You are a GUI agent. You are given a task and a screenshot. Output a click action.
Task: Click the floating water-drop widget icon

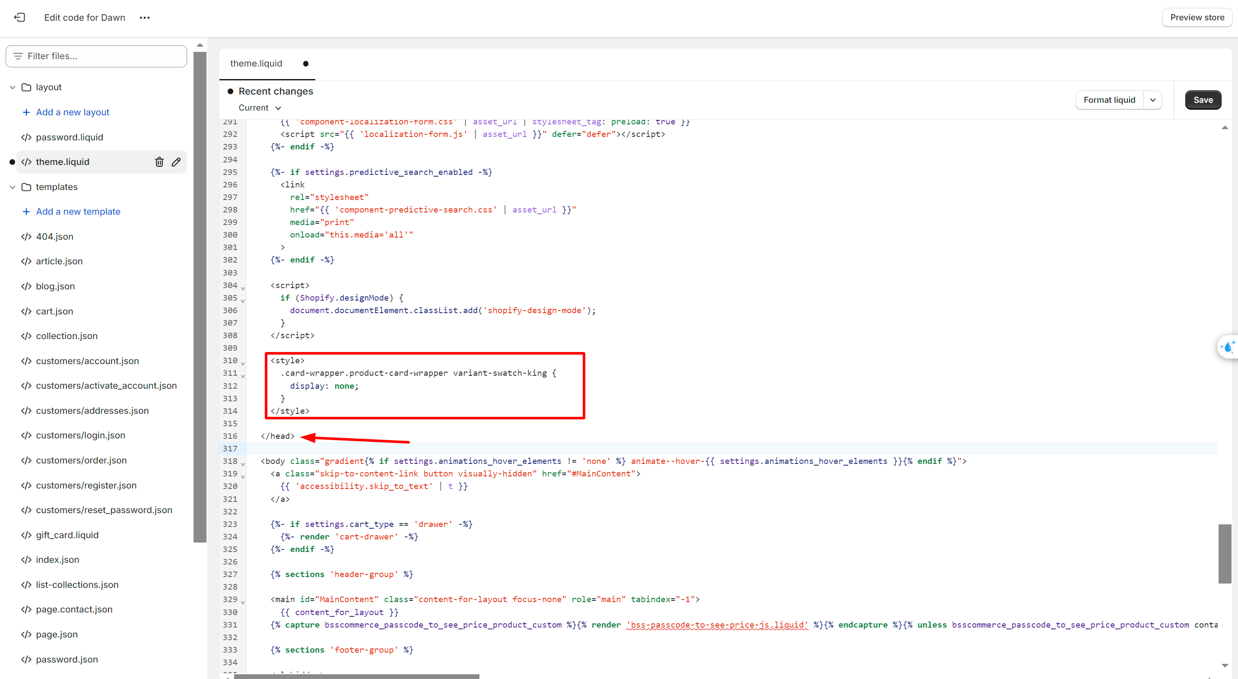(1228, 346)
